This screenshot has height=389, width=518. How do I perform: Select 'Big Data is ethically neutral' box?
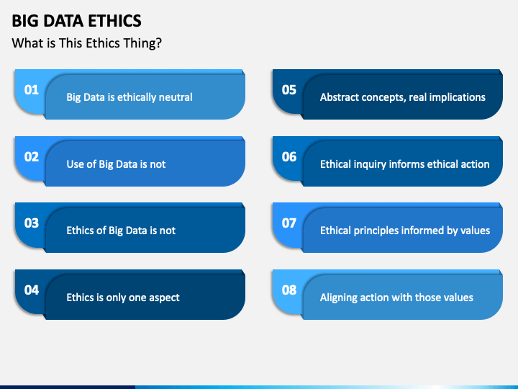pos(145,97)
